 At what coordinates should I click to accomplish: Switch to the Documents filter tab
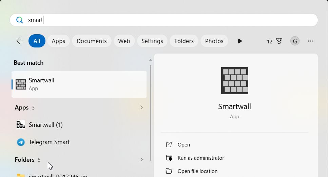click(92, 41)
